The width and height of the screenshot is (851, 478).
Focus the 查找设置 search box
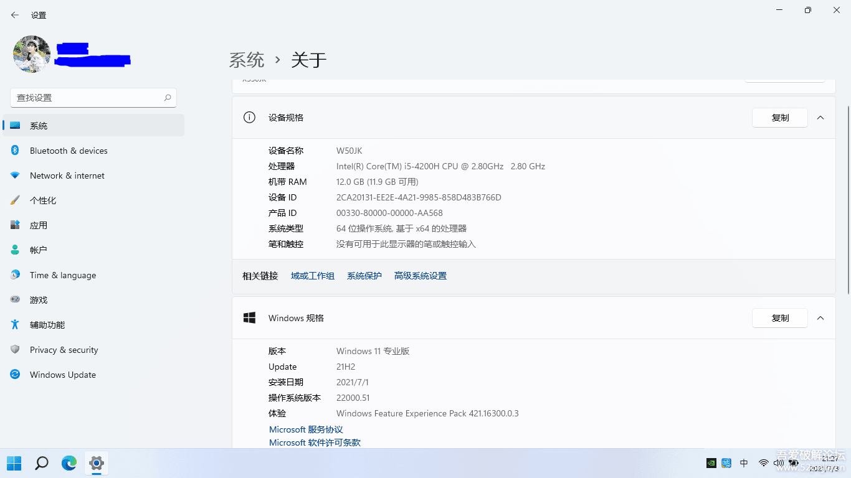[93, 98]
